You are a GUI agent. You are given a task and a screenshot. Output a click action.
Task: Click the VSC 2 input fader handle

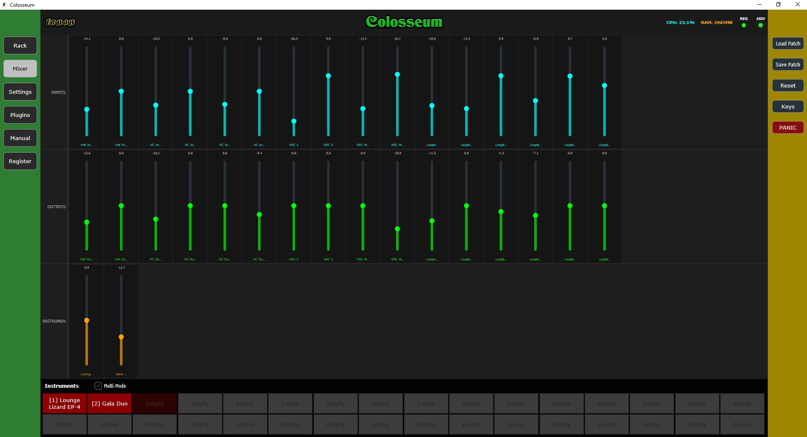tap(328, 76)
